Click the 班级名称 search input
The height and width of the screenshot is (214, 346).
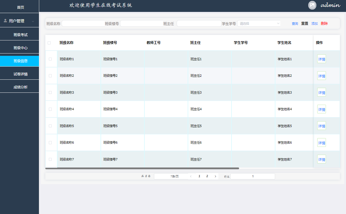[x=83, y=24]
